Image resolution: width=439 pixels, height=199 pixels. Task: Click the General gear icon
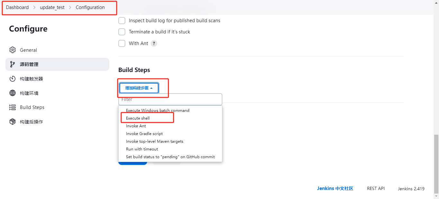coord(13,50)
